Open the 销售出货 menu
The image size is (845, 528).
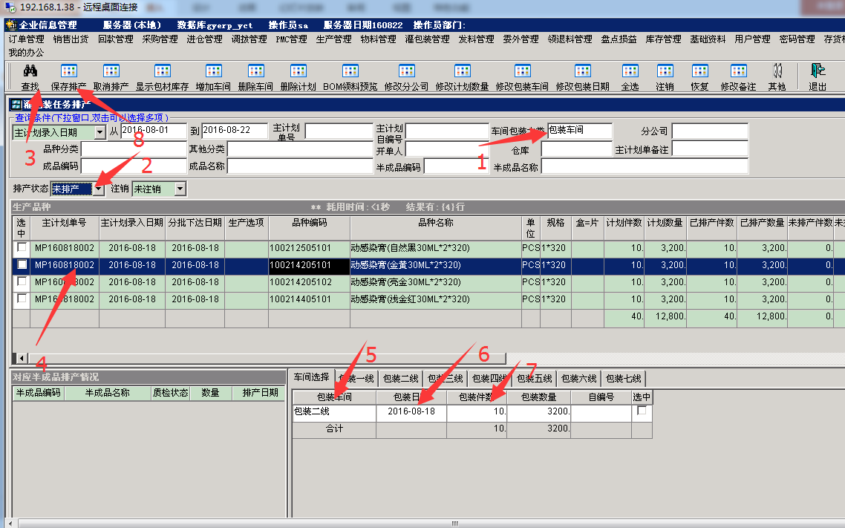(71, 39)
